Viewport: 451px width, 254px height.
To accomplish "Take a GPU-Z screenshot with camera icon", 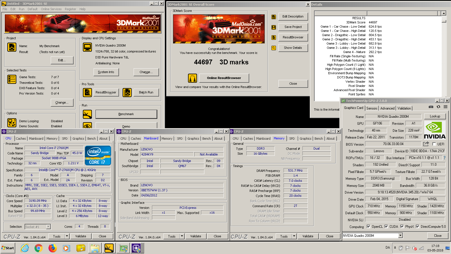I will pyautogui.click(x=431, y=107).
